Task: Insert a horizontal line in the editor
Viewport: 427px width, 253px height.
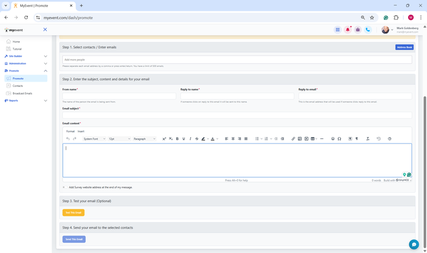Action: tap(322, 139)
